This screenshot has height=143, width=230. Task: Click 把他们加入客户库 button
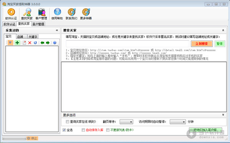pyautogui.click(x=205, y=130)
